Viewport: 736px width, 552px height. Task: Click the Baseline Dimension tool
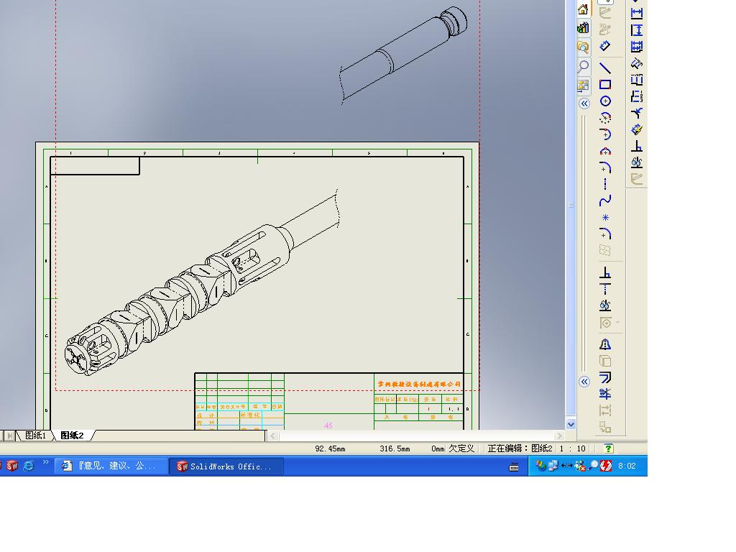[637, 47]
